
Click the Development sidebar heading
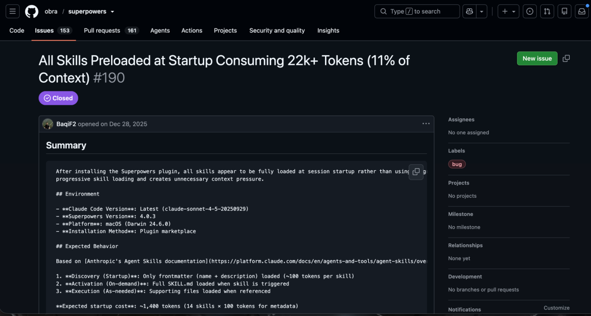coord(465,277)
